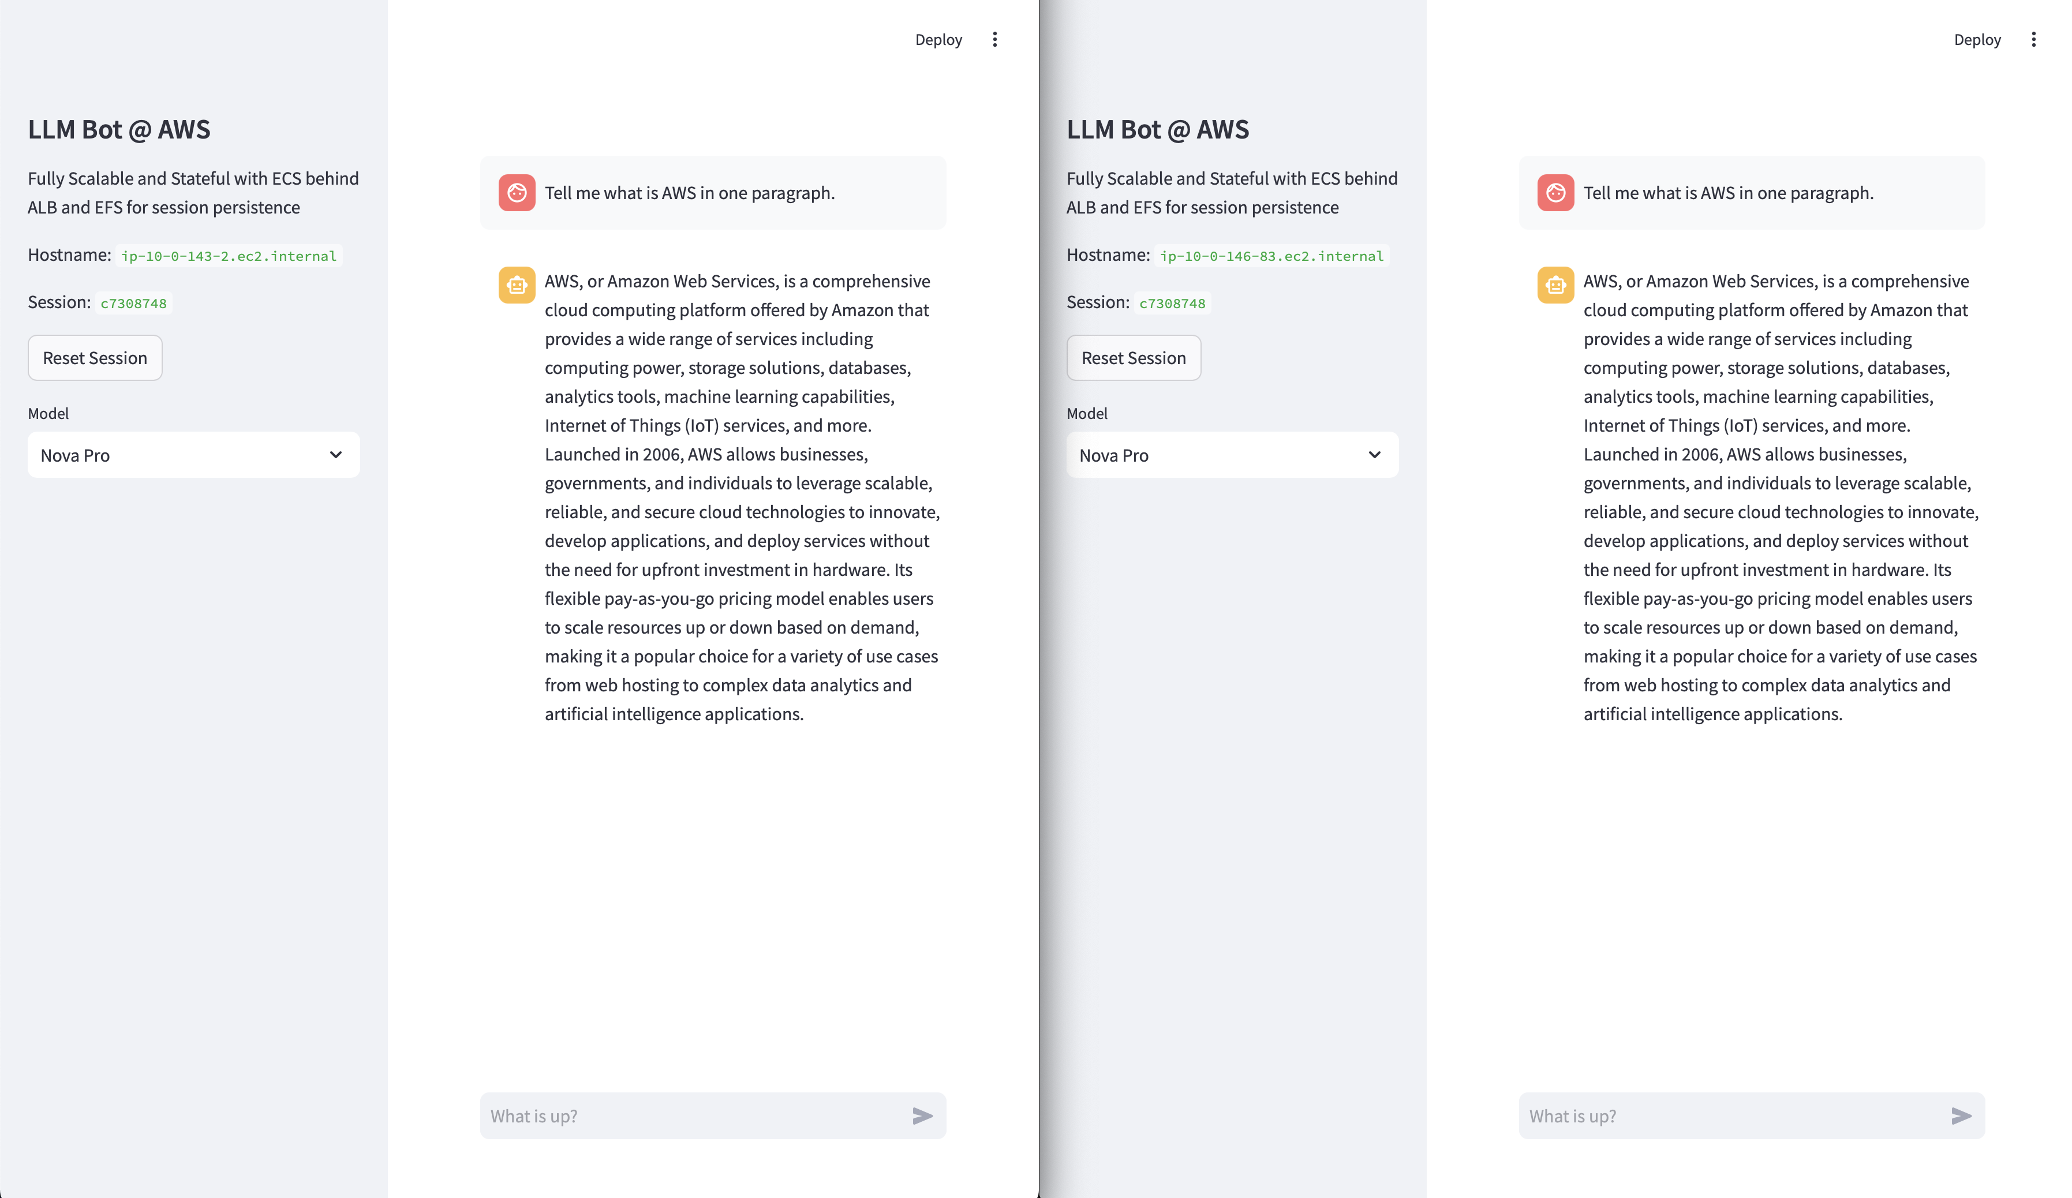Click hostname ip-10-0-143-2.ec2.internal code text
Screen dimensions: 2072x1198
coord(229,256)
